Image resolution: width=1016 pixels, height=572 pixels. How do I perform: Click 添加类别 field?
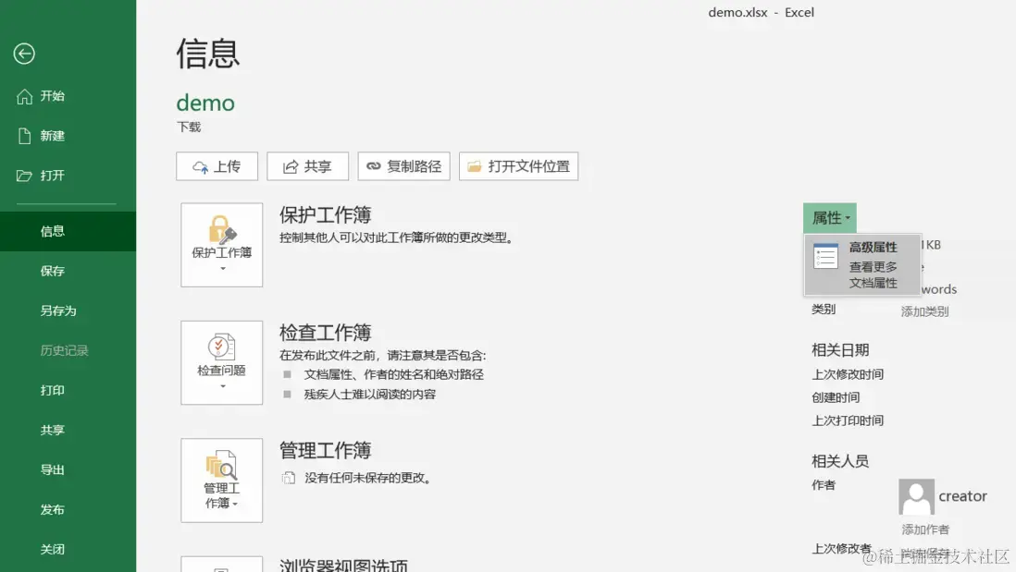924,311
